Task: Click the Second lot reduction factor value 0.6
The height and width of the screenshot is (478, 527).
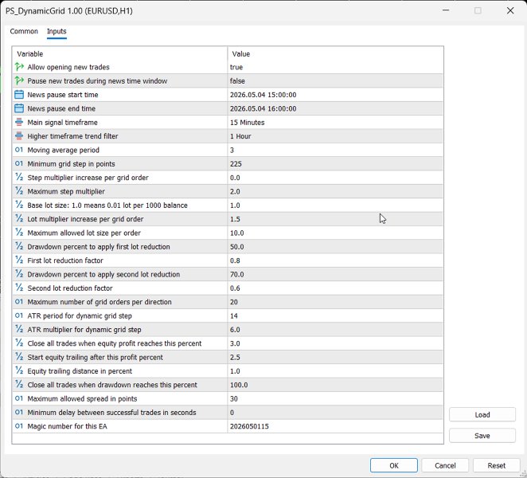Action: click(235, 288)
